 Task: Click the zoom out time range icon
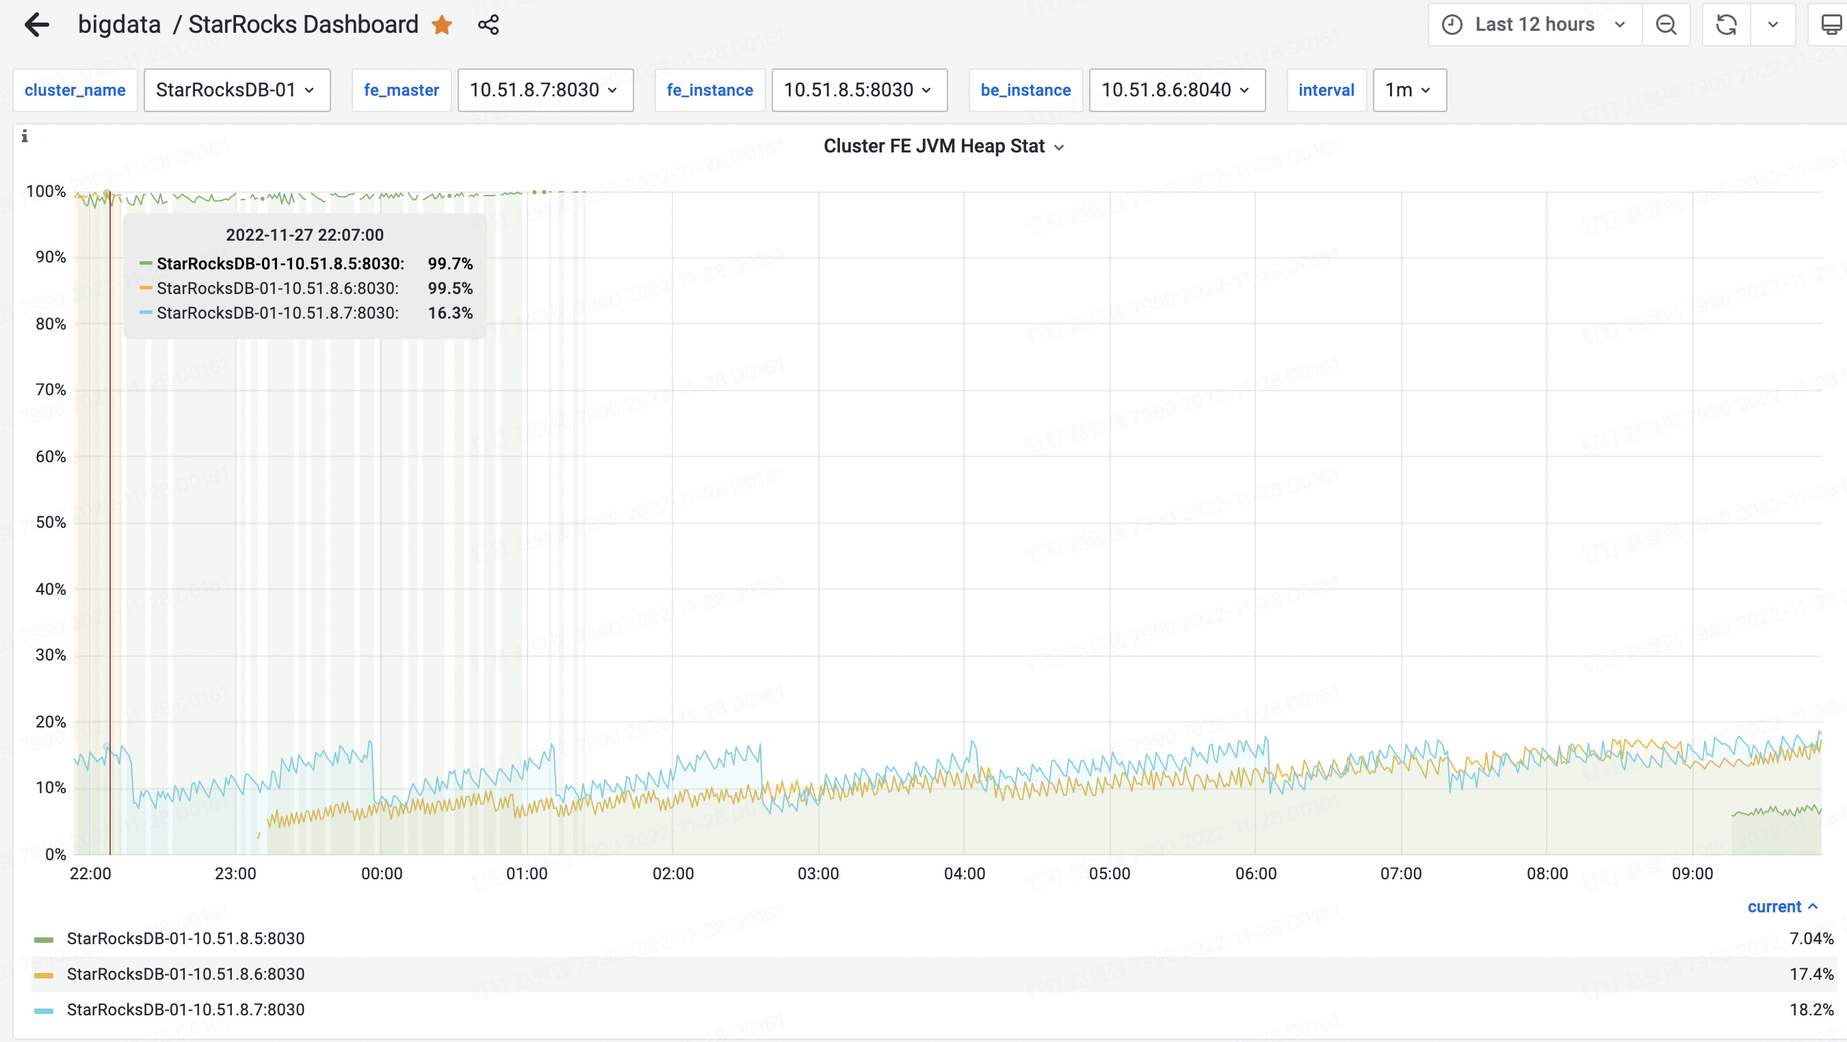[x=1666, y=25]
